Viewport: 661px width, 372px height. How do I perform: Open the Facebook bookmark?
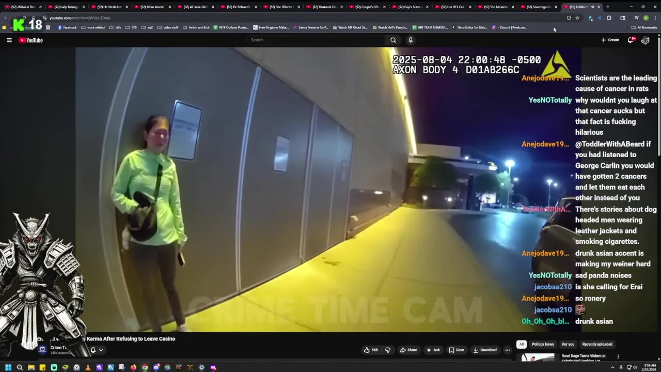pyautogui.click(x=67, y=27)
